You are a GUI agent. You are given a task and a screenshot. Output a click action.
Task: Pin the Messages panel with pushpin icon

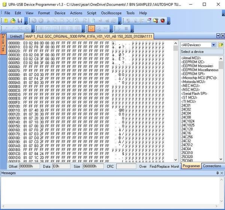pos(217,173)
